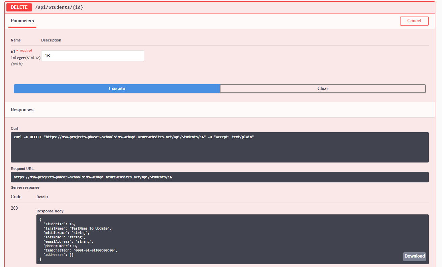This screenshot has height=267, width=442.
Task: Click the "studentId": 16 line
Action: tap(59, 224)
